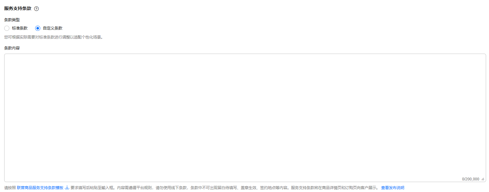The width and height of the screenshot is (489, 192).
Task: Click the 服务支持条款 section heading
Action: tap(18, 9)
